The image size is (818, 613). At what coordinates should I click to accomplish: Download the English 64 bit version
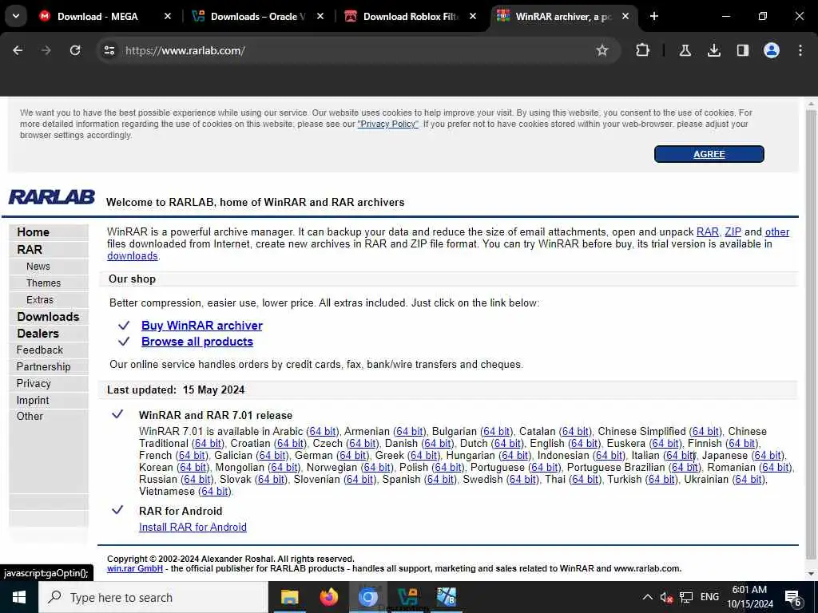pyautogui.click(x=585, y=444)
